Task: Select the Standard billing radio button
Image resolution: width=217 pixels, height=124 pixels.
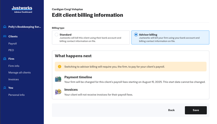Action: pos(57,35)
